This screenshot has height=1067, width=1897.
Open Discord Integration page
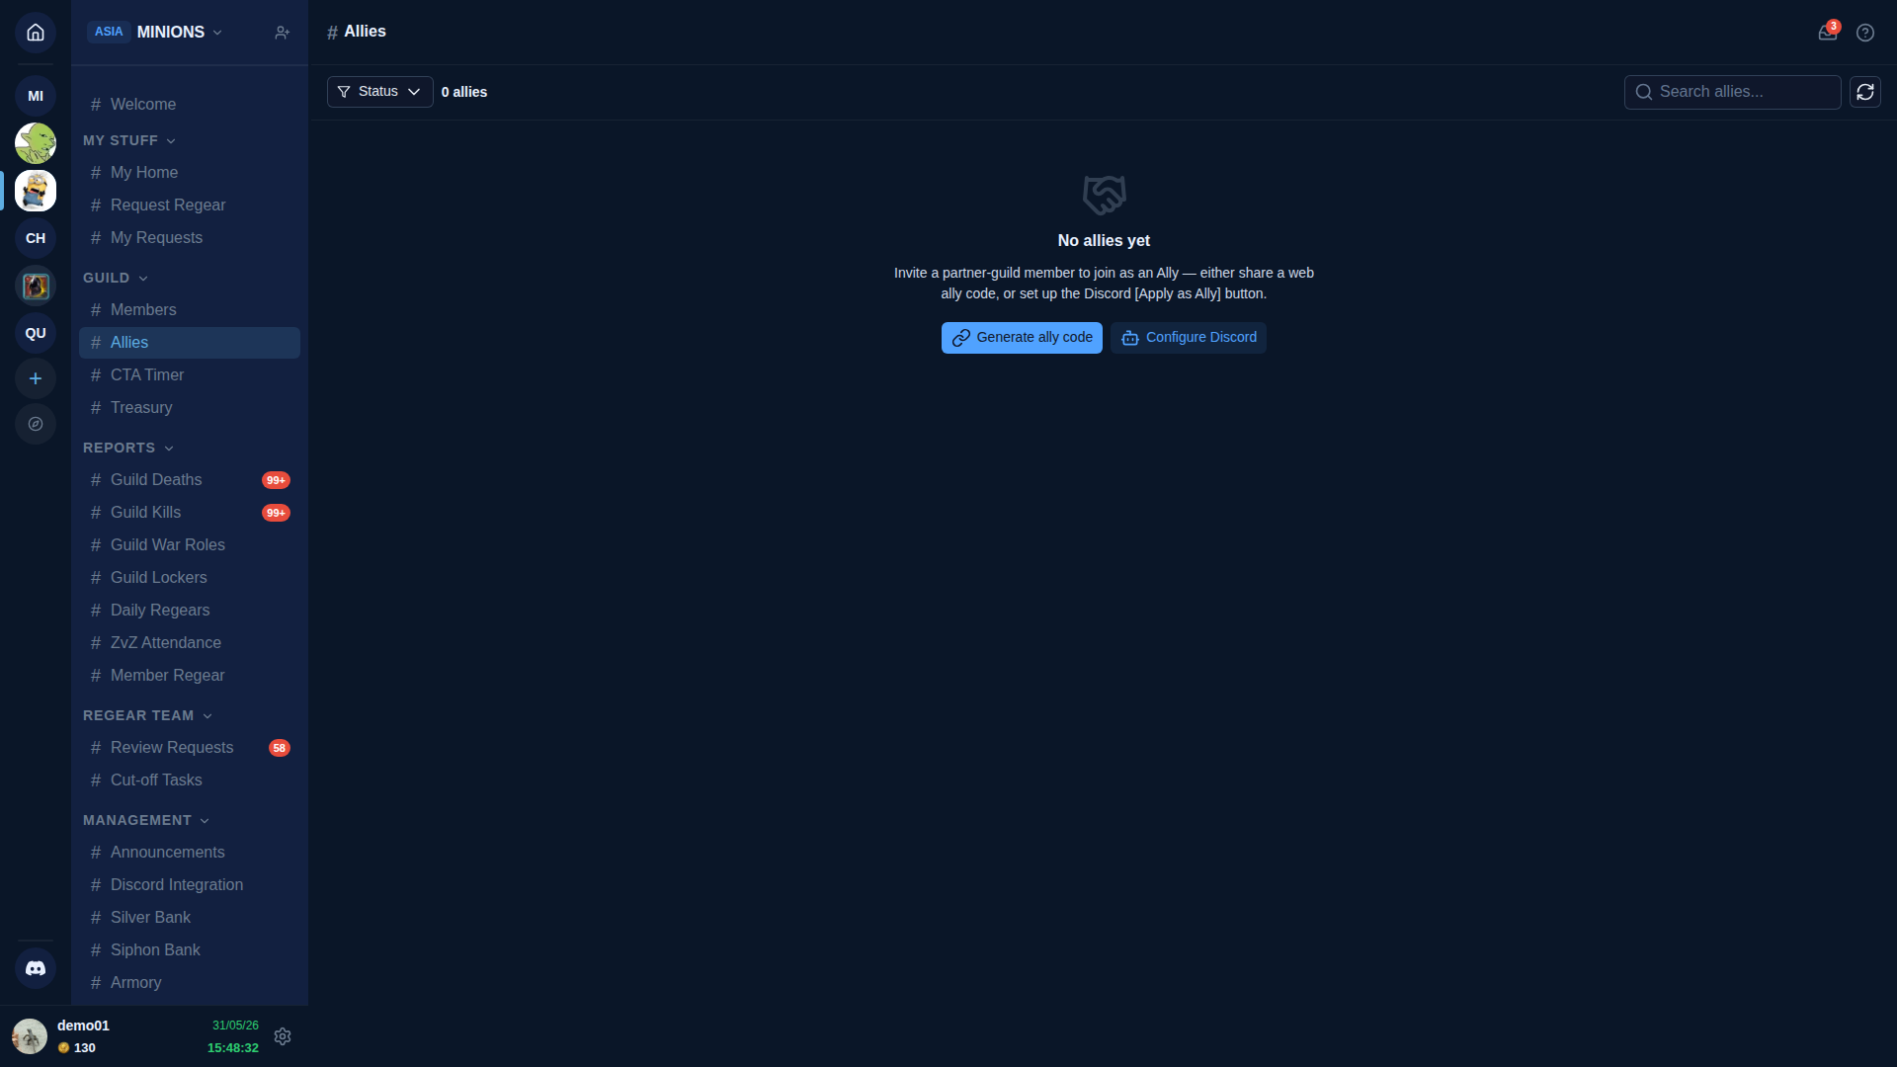[190, 885]
